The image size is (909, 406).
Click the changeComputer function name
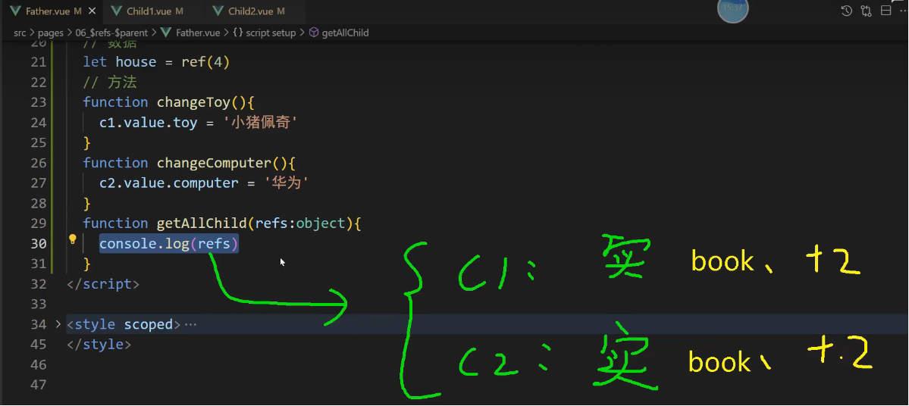[214, 164]
